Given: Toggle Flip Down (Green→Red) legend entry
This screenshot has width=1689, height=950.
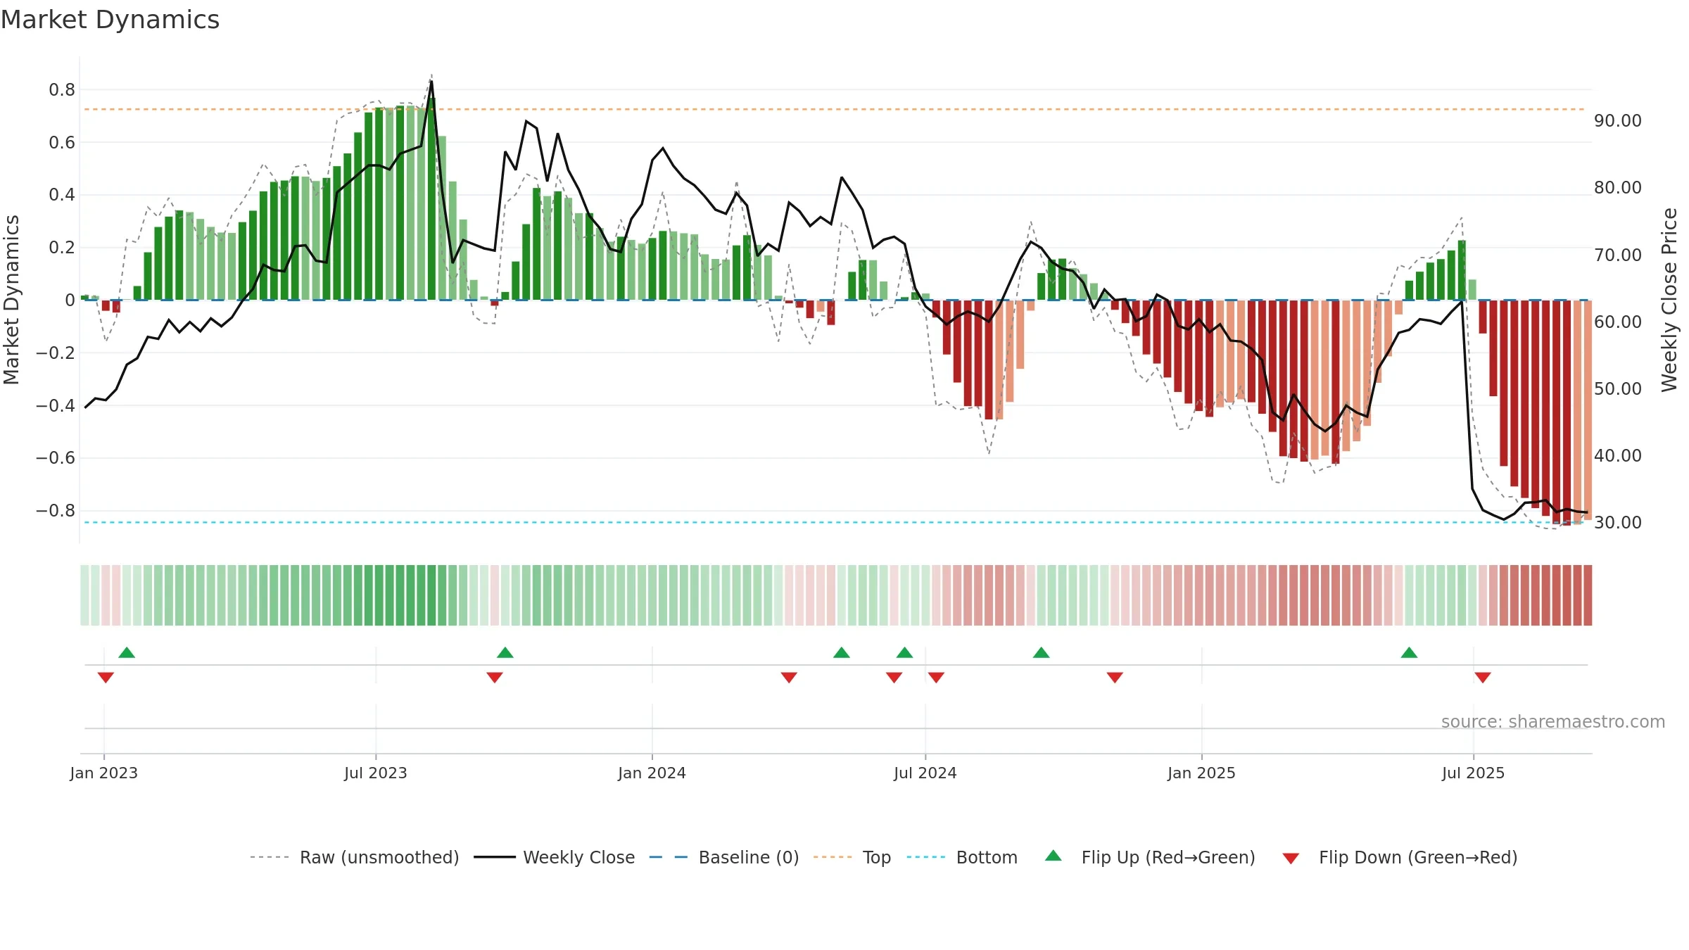Looking at the screenshot, I should 1400,857.
